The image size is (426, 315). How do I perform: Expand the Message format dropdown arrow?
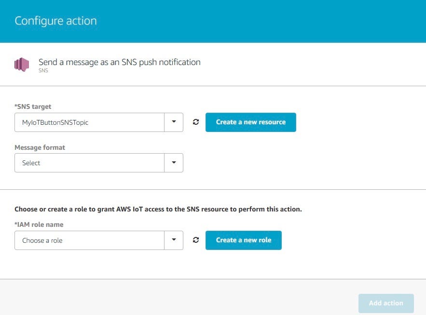174,163
